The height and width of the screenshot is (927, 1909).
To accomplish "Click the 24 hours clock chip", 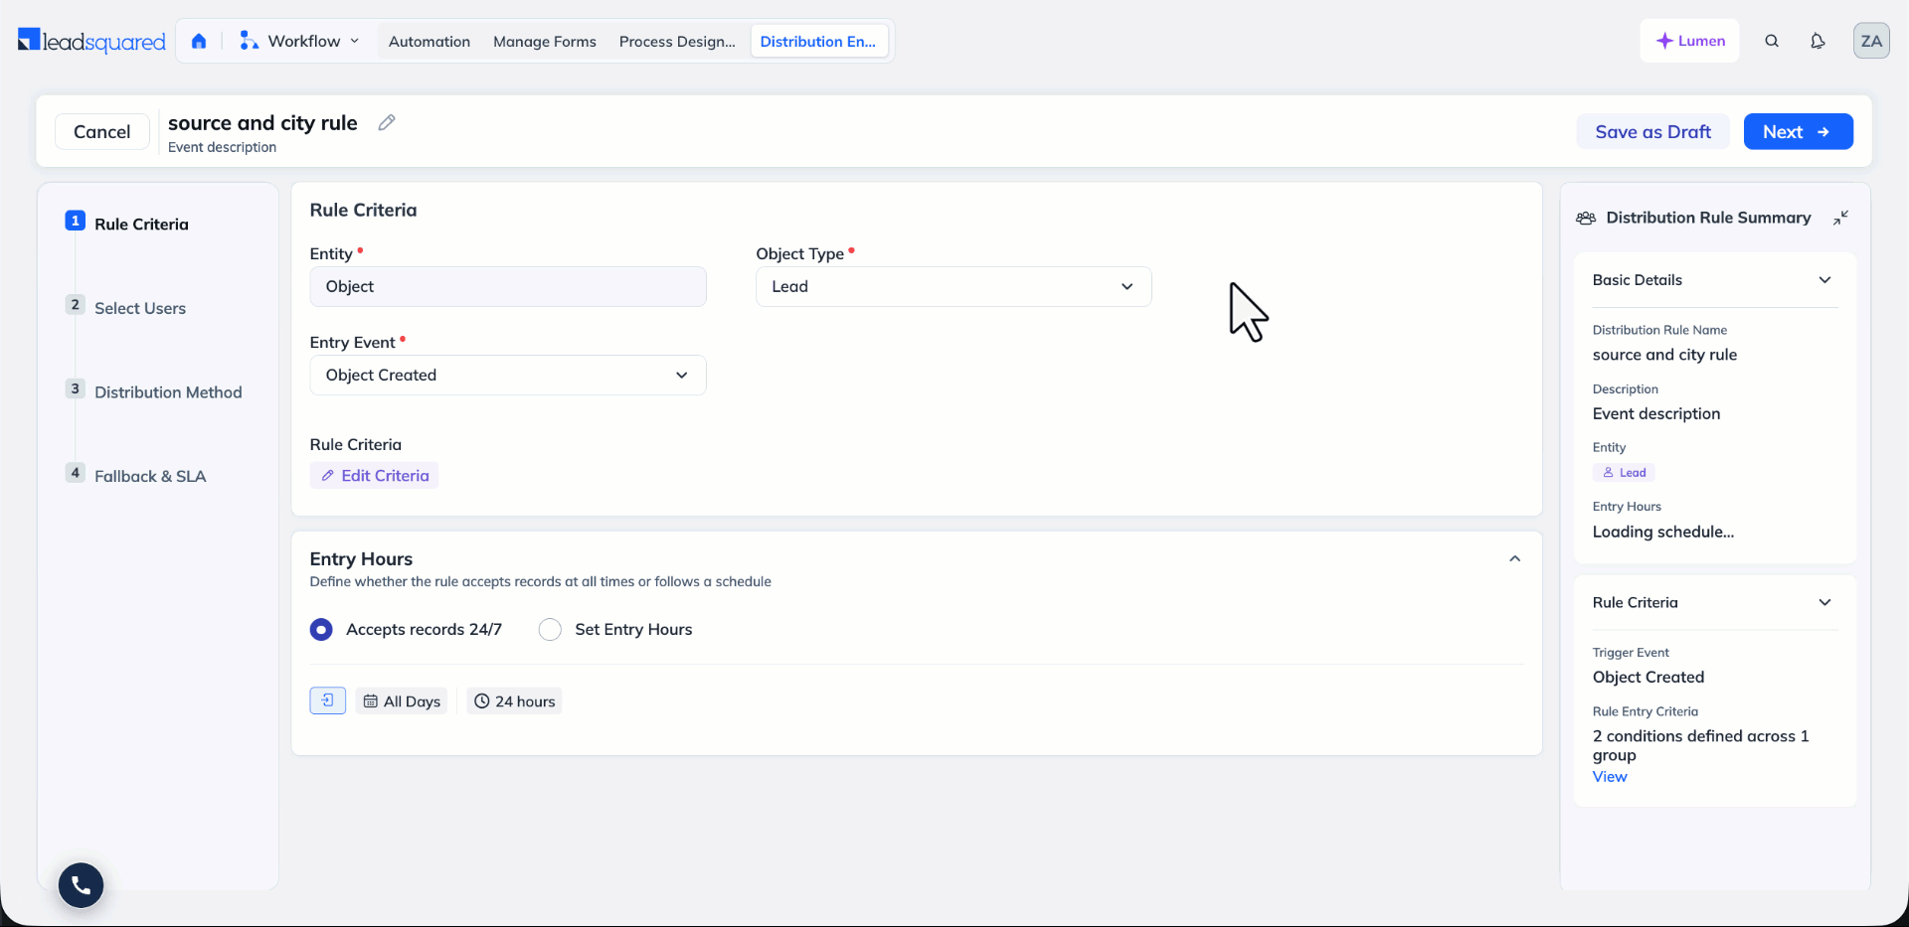I will 515,701.
